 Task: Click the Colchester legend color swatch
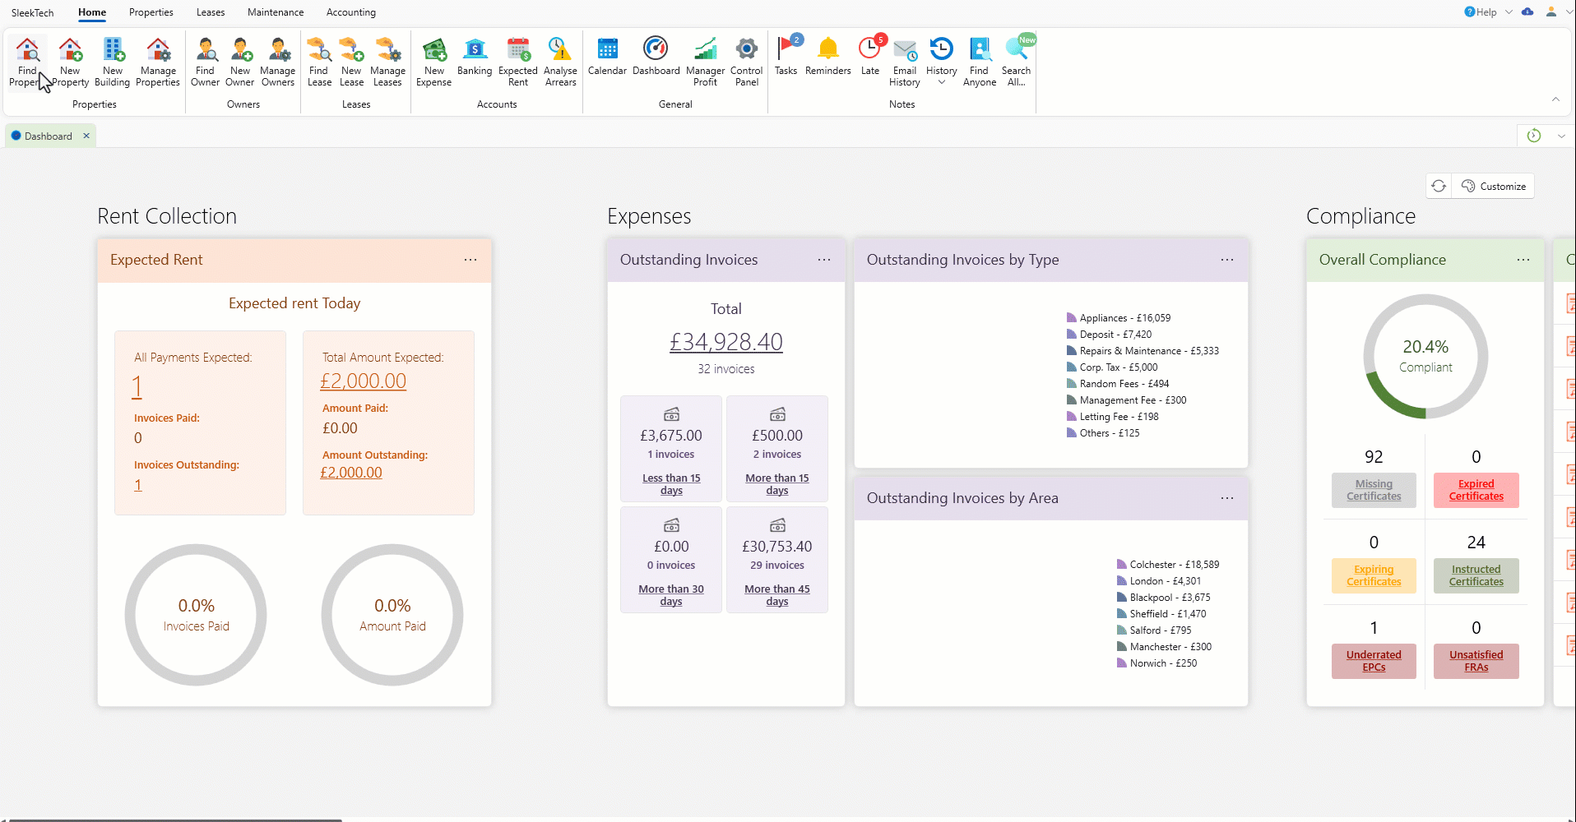click(x=1122, y=565)
